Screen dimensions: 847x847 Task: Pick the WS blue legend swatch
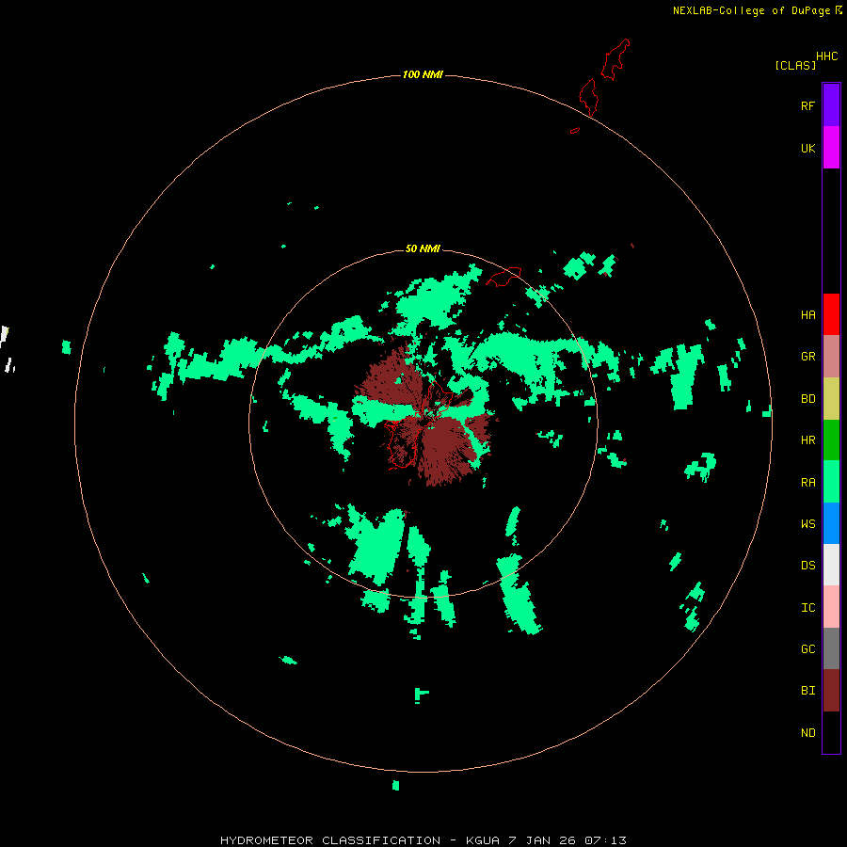[x=831, y=523]
